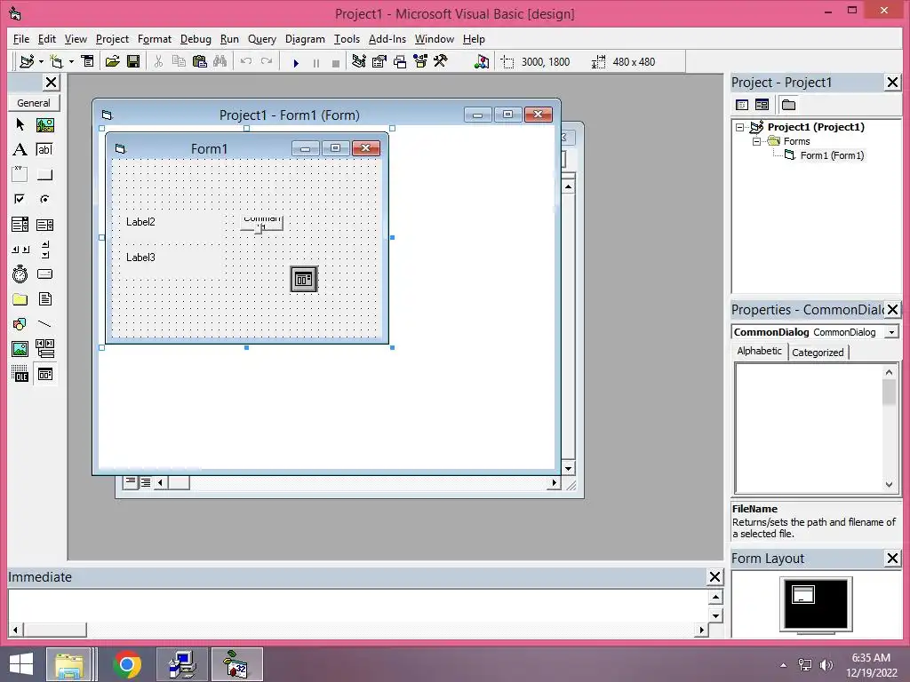Select Form1 (Form1) in project tree
Screen dimensions: 910x682
pos(832,155)
